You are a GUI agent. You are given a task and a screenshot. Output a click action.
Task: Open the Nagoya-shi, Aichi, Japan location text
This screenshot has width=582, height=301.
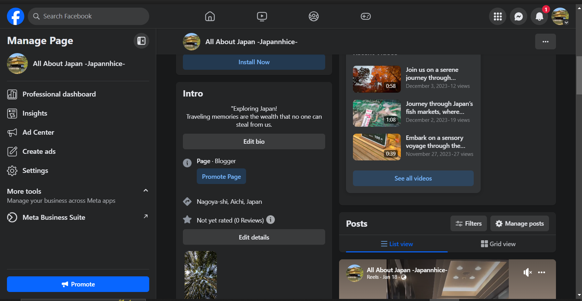click(229, 202)
